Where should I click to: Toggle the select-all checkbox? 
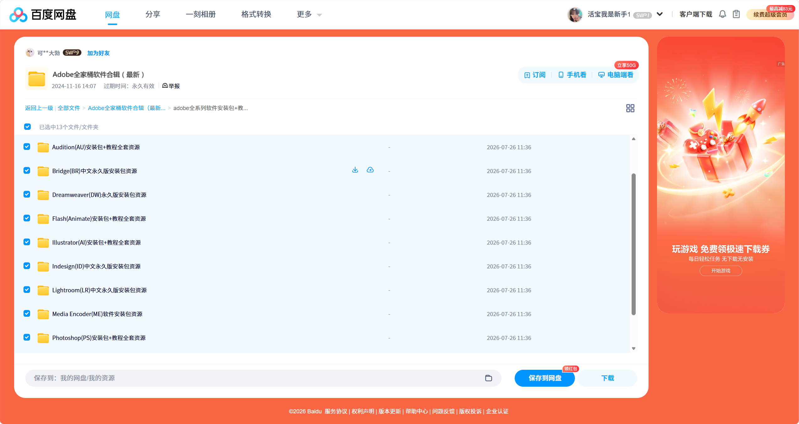point(27,127)
